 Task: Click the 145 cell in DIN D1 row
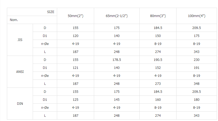pyautogui.click(x=117, y=100)
